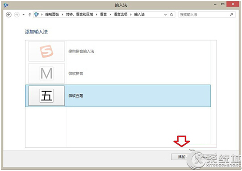The width and height of the screenshot is (242, 171).
Task: Click the control panel icon in address bar
Action: click(x=37, y=14)
